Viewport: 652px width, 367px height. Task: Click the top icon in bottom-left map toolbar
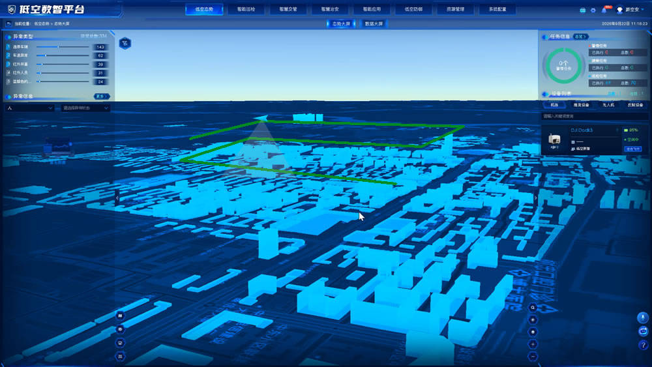point(120,316)
